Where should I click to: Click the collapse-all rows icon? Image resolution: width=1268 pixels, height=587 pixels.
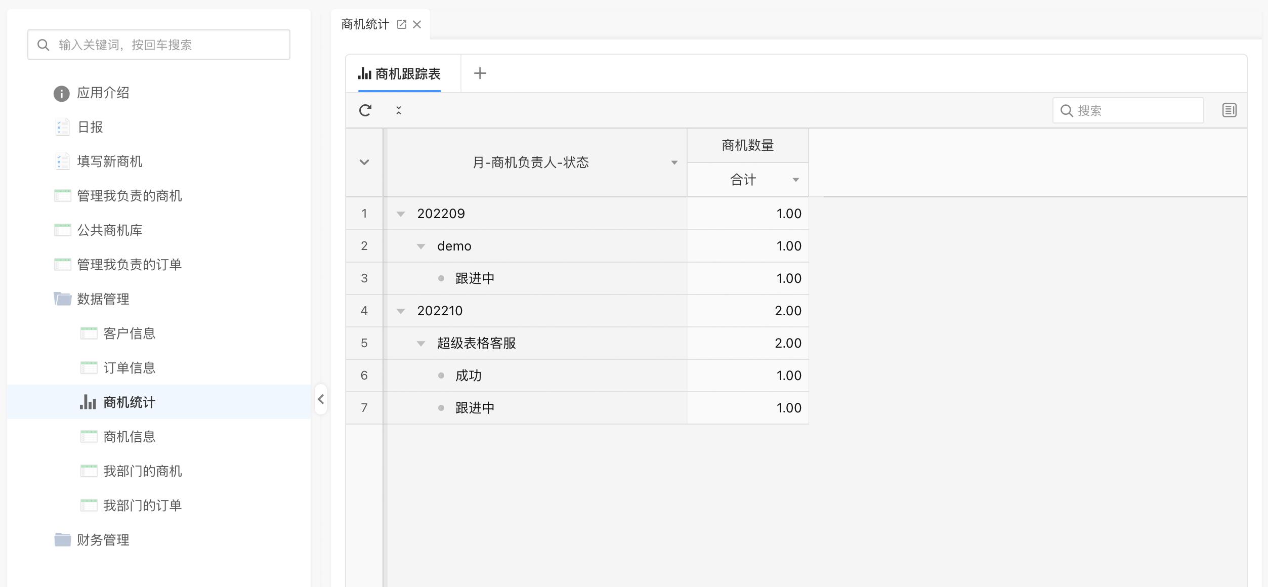tap(399, 110)
